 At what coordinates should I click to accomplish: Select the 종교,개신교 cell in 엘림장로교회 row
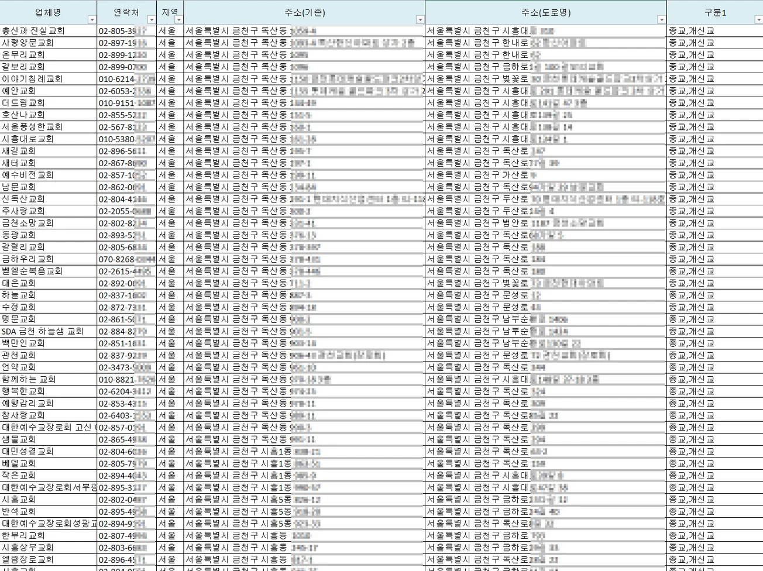[715, 559]
